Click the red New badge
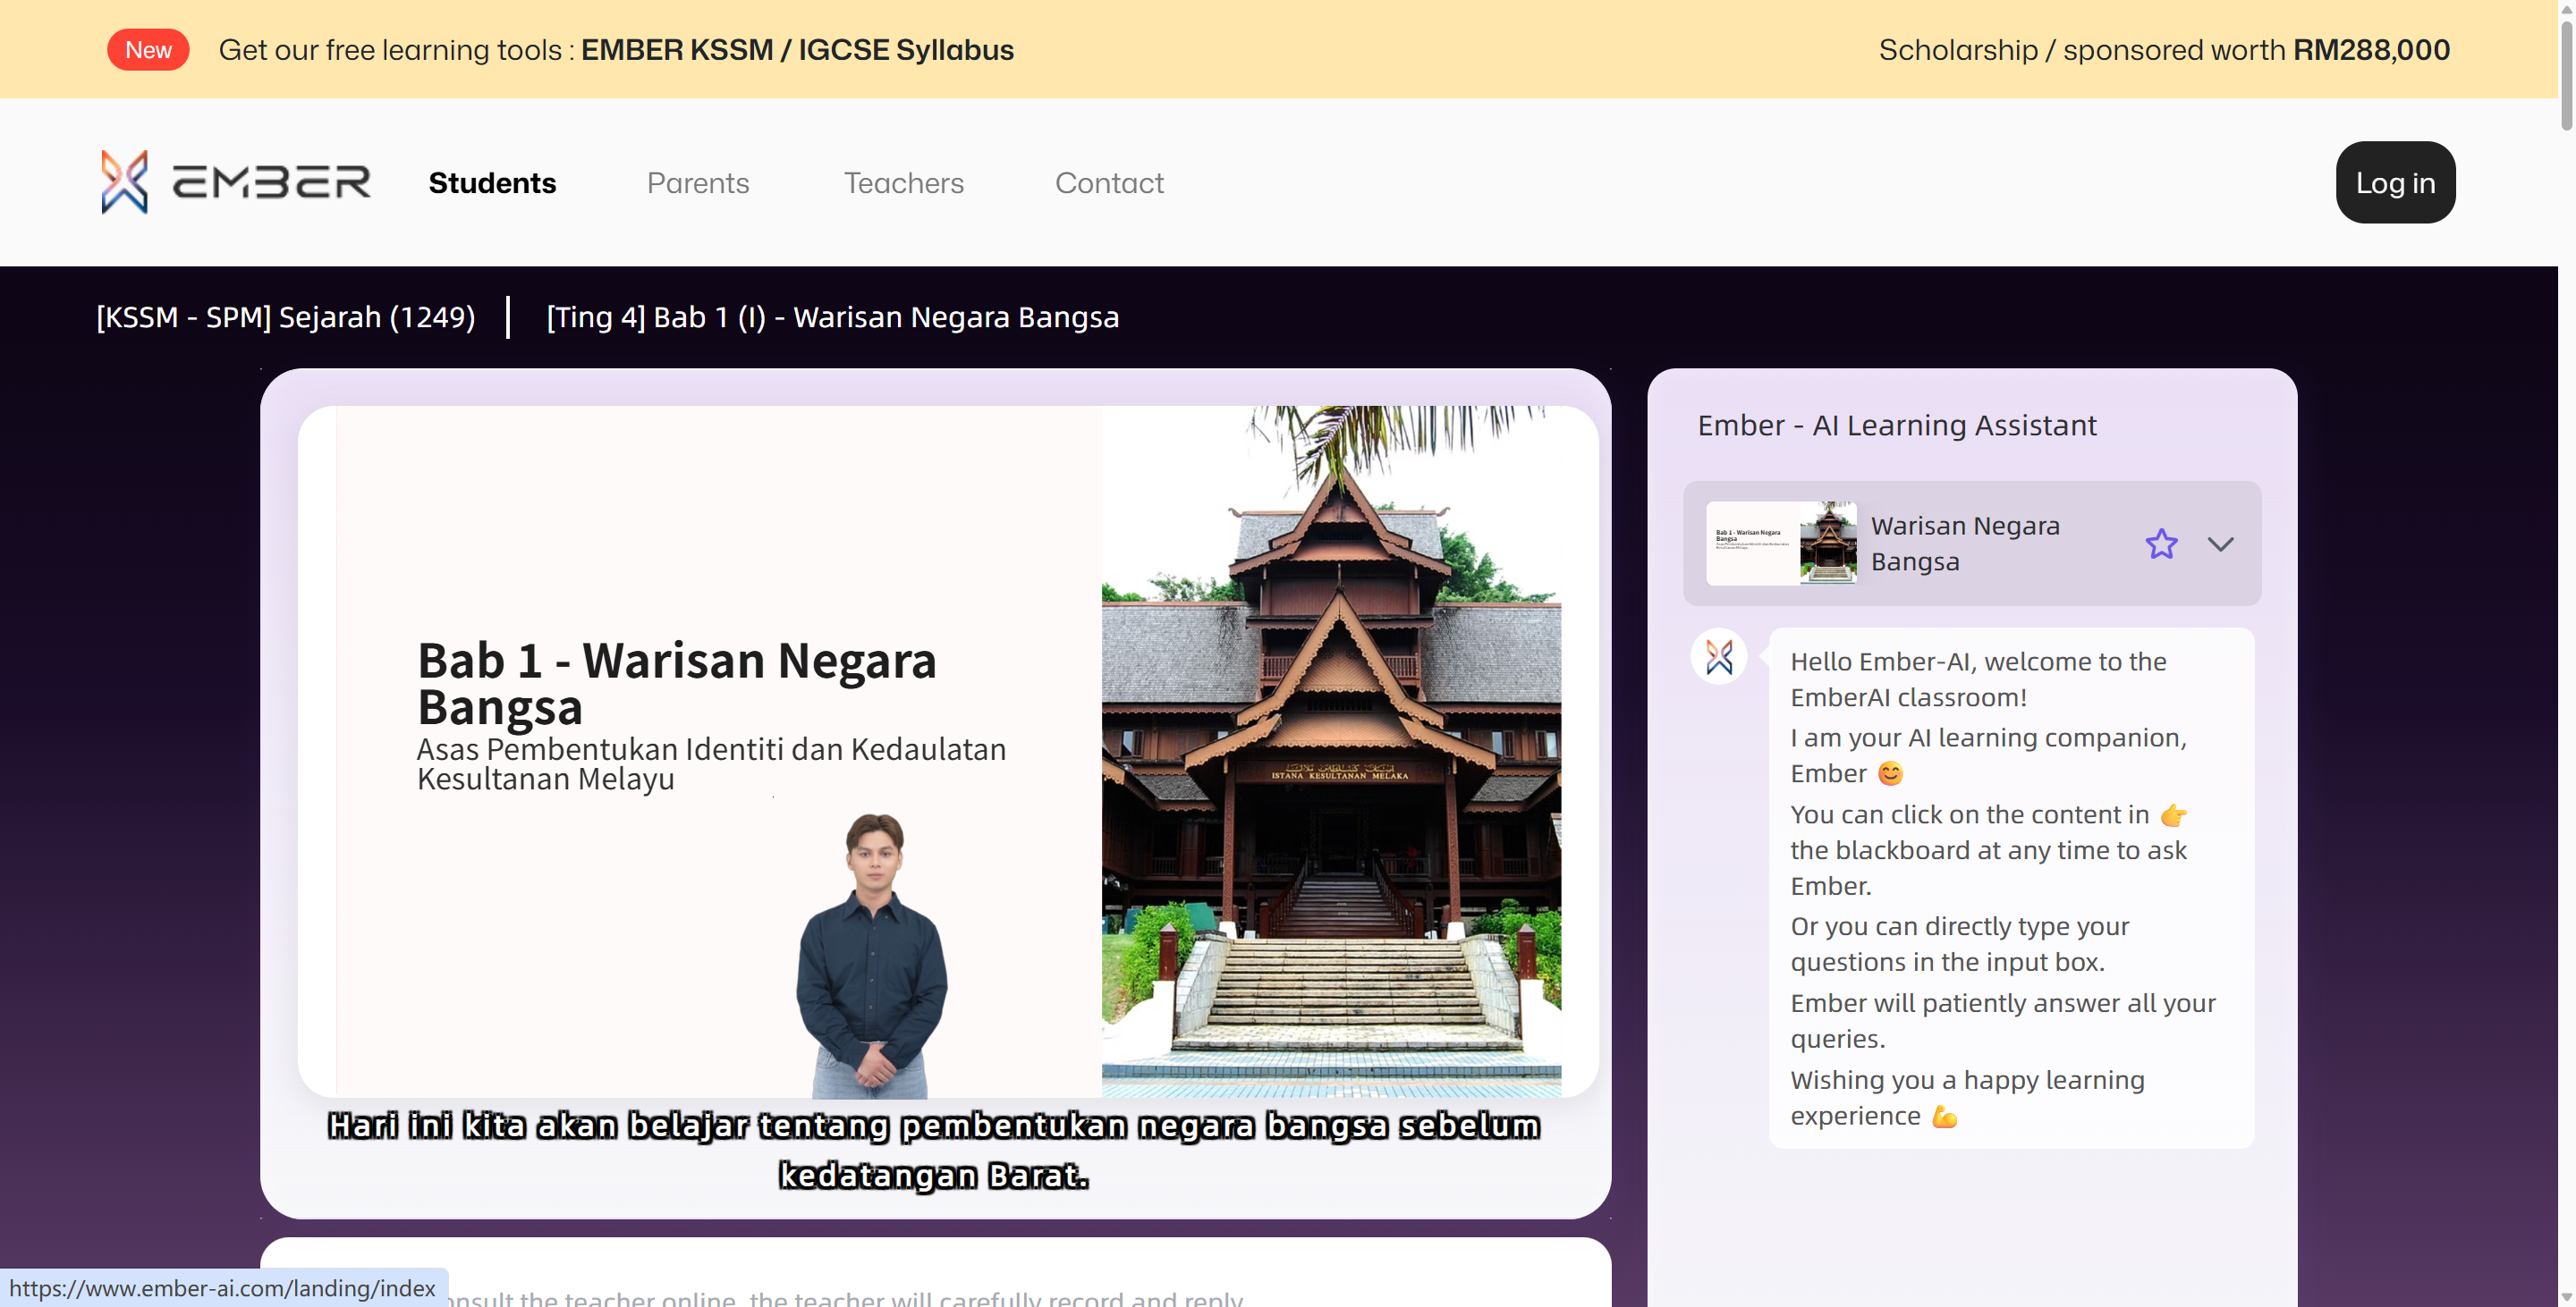Screen dimensions: 2576x1307 tap(148, 50)
